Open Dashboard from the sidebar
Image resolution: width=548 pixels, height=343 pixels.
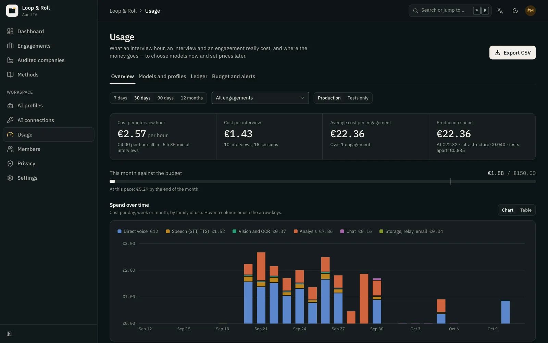pos(48,32)
